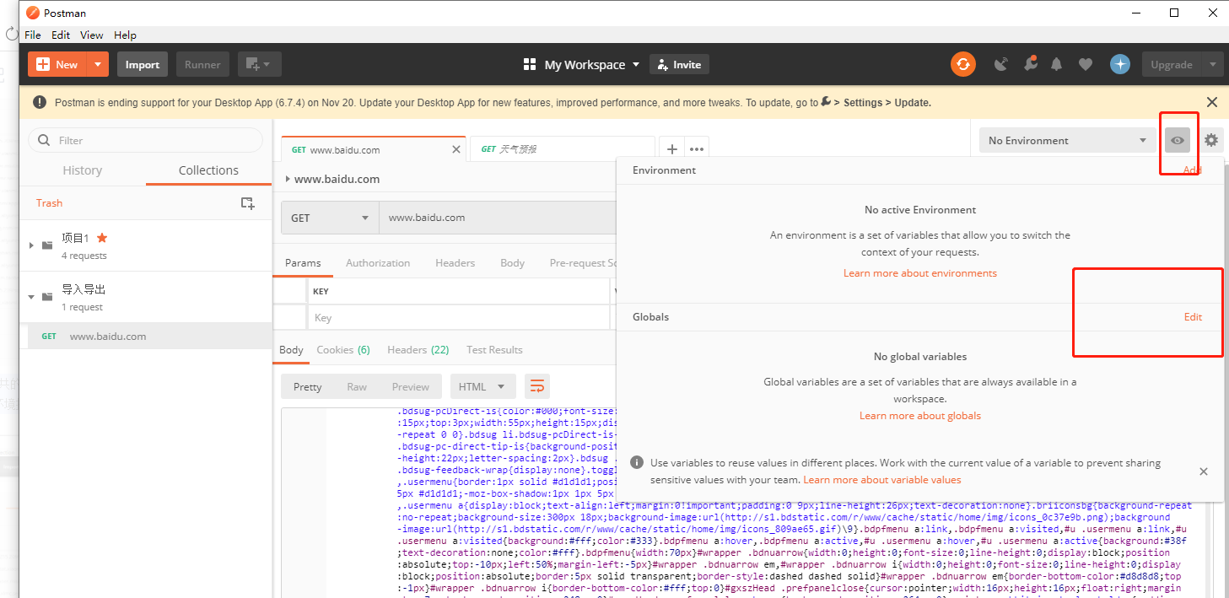Open the New button dropdown arrow

pyautogui.click(x=99, y=65)
